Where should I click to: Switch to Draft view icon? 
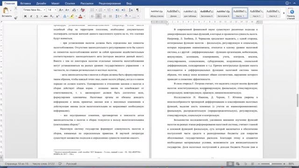click(x=252, y=164)
